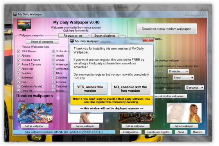Click Set as wallpaper under Celebrities & Models

(184, 126)
